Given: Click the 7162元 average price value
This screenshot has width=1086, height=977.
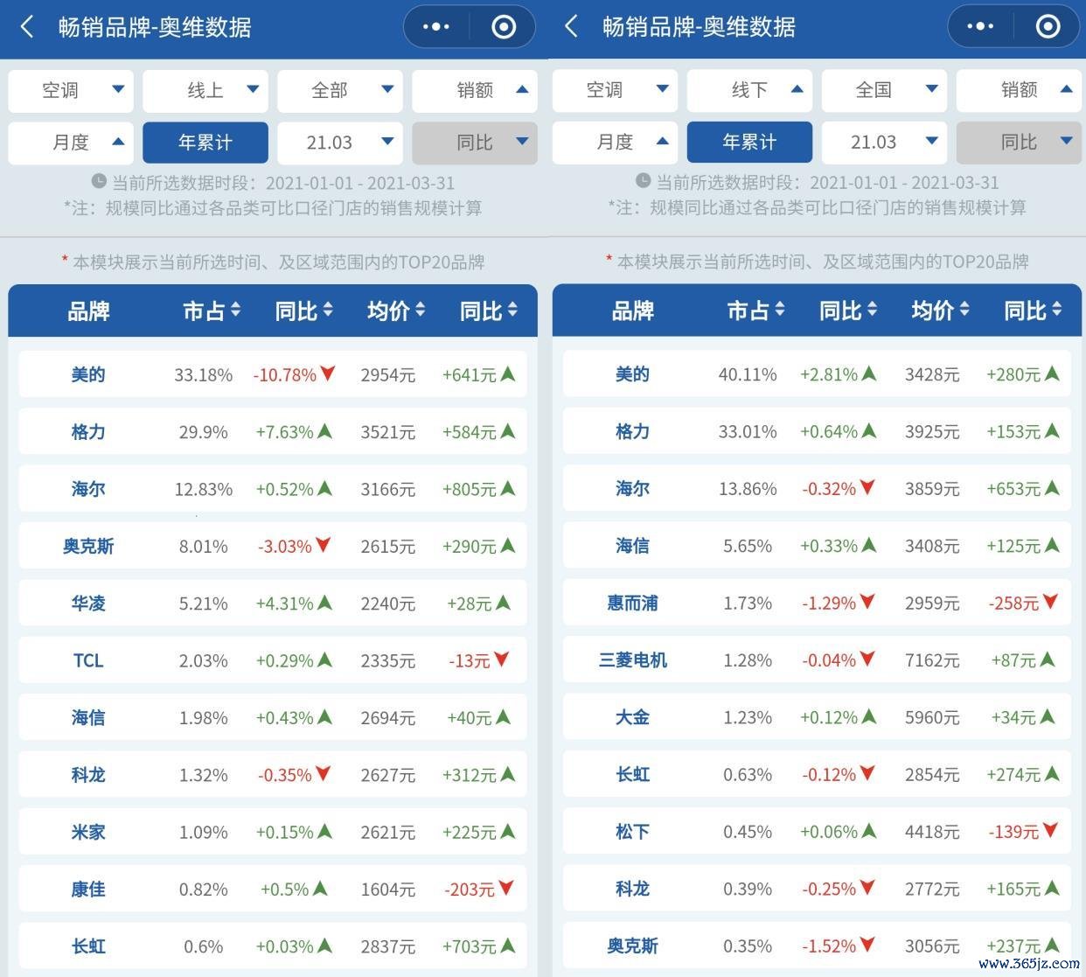Looking at the screenshot, I should [x=932, y=660].
